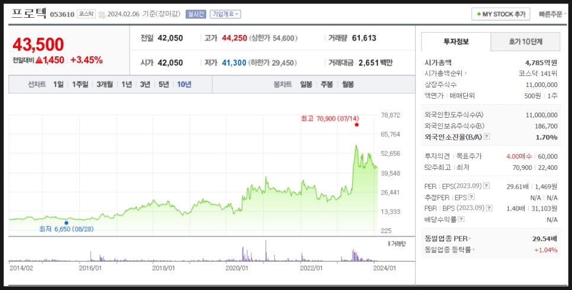Click help icon beside PBR BPS (2023.09)
The height and width of the screenshot is (290, 572).
click(489, 208)
